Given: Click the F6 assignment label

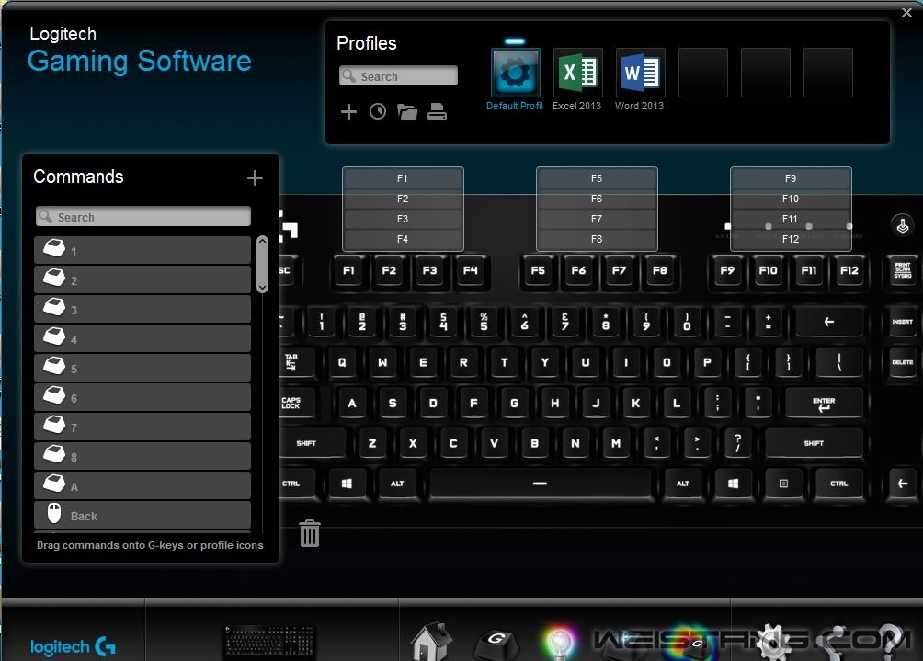Looking at the screenshot, I should tap(597, 199).
